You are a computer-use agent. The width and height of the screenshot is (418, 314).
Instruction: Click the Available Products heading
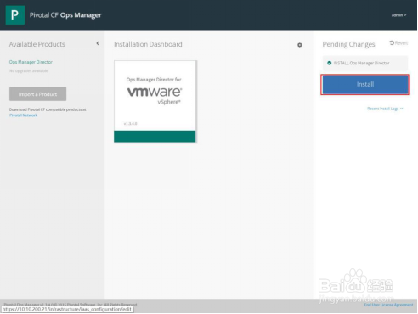tap(37, 44)
